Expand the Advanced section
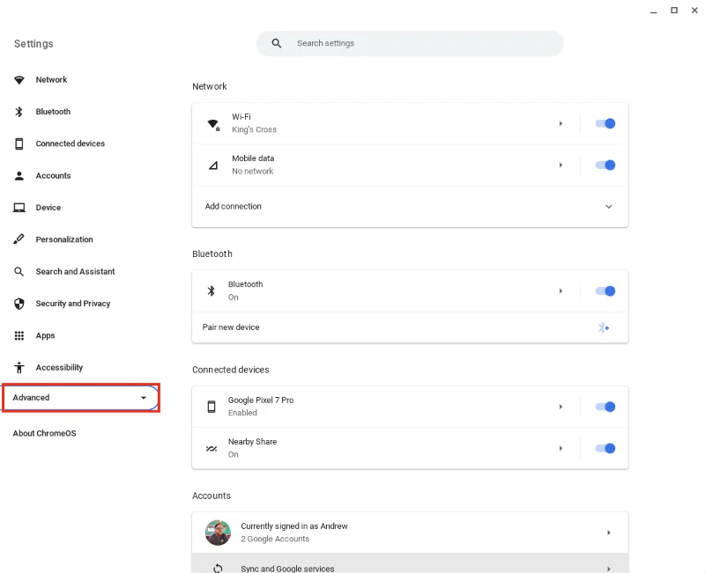 tap(81, 397)
